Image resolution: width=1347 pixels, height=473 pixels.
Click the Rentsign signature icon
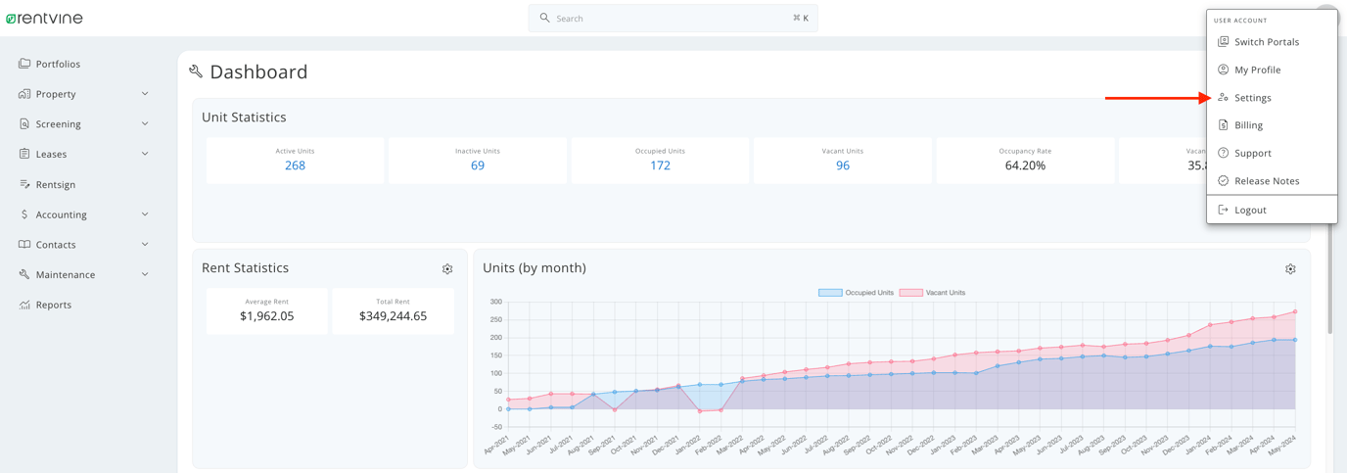click(x=24, y=184)
